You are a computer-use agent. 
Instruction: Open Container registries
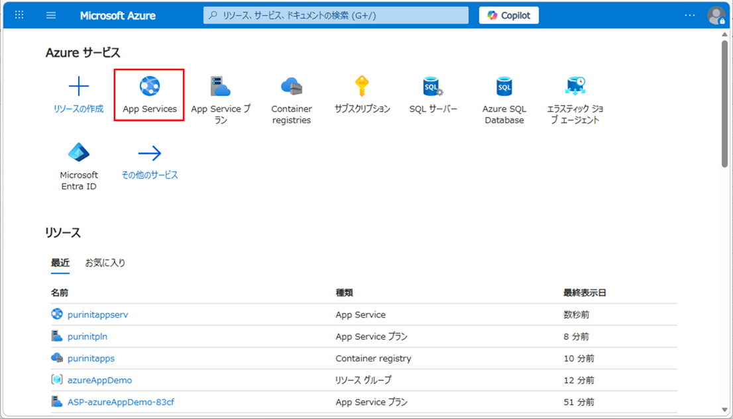pos(292,87)
